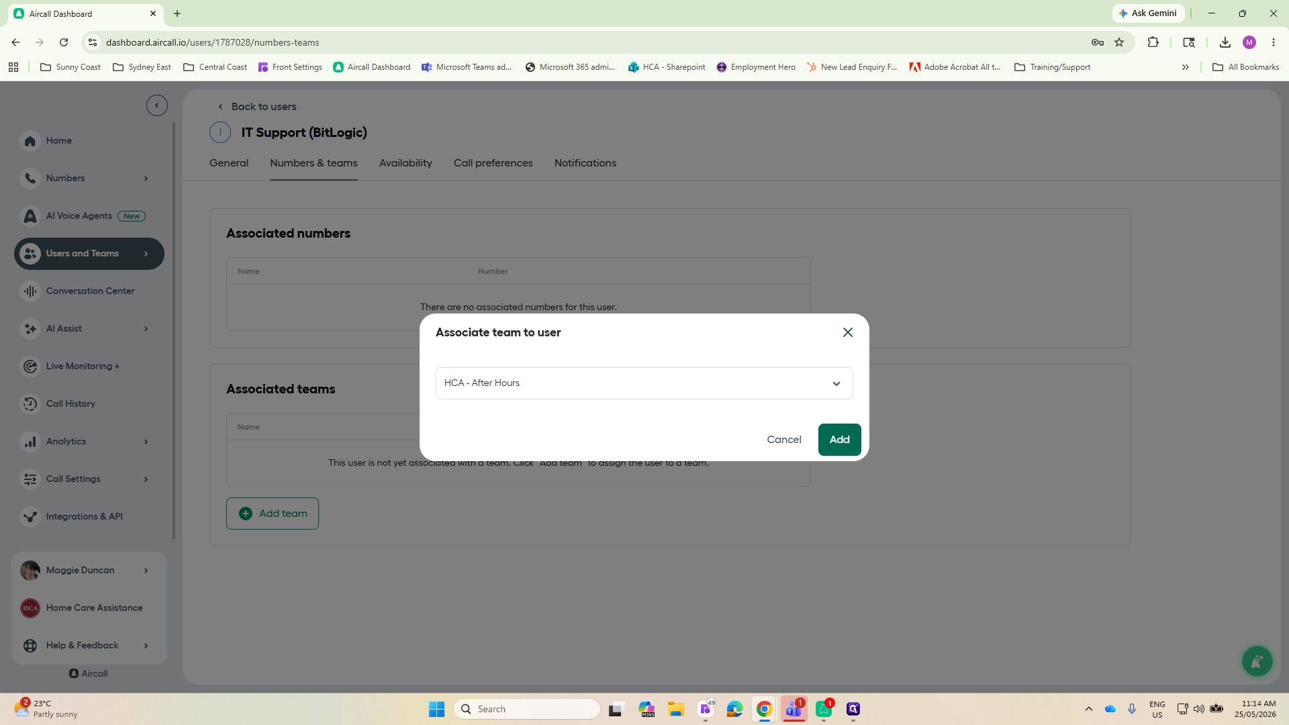The image size is (1289, 725).
Task: Close the Associate team dialog
Action: [x=848, y=332]
